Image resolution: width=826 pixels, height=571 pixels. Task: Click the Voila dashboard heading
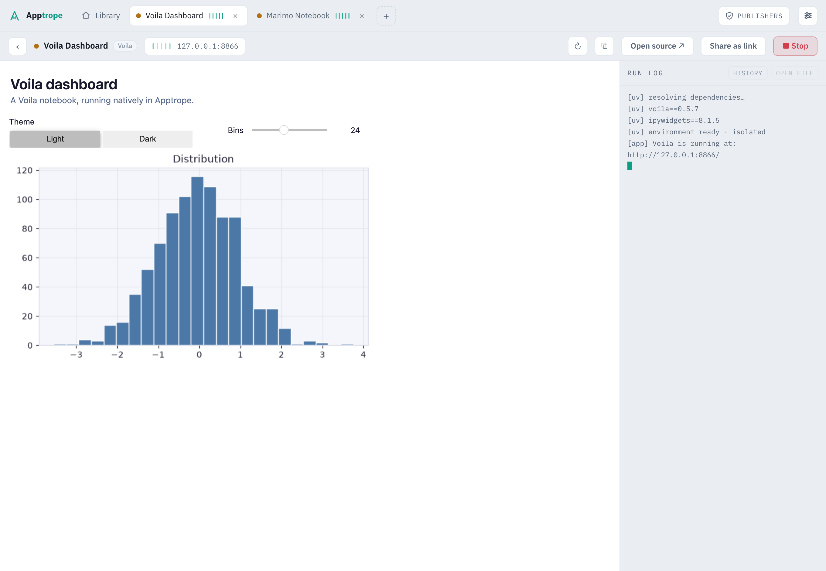[x=64, y=84]
